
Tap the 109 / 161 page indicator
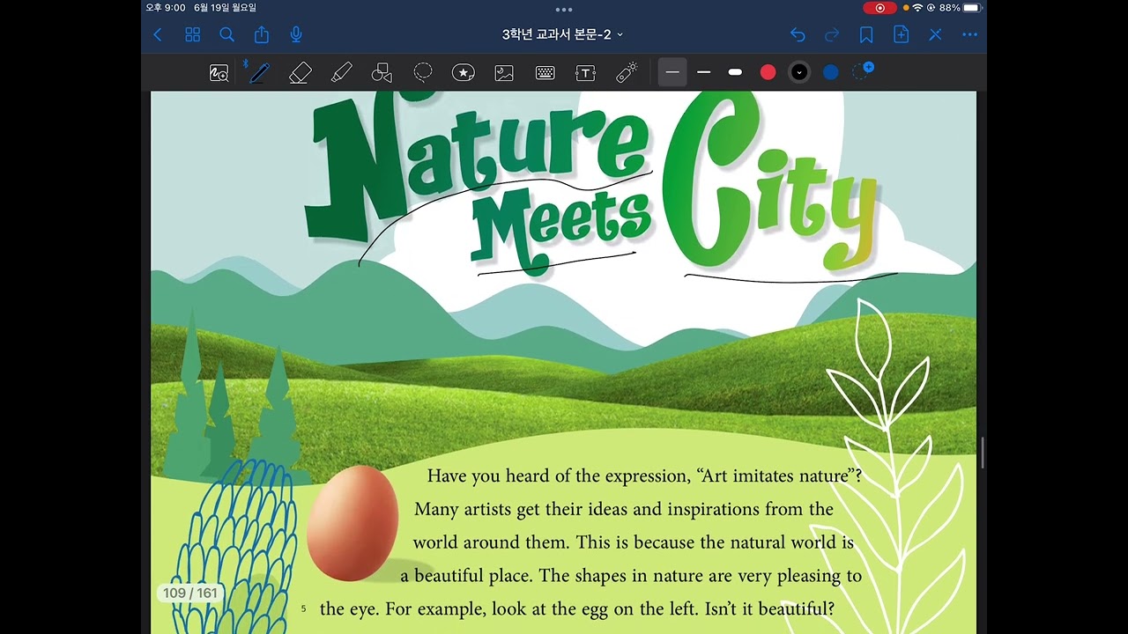coord(189,593)
